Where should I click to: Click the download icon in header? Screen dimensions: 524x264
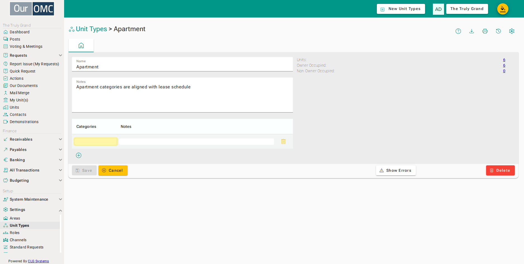coord(472,31)
